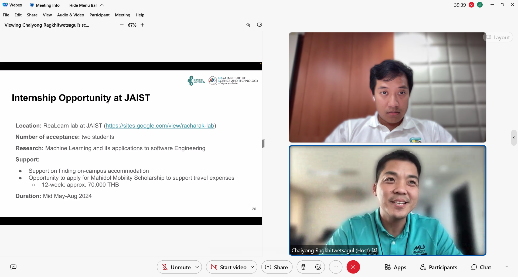Open the racharak-lab site link
Image resolution: width=518 pixels, height=277 pixels.
click(x=160, y=126)
